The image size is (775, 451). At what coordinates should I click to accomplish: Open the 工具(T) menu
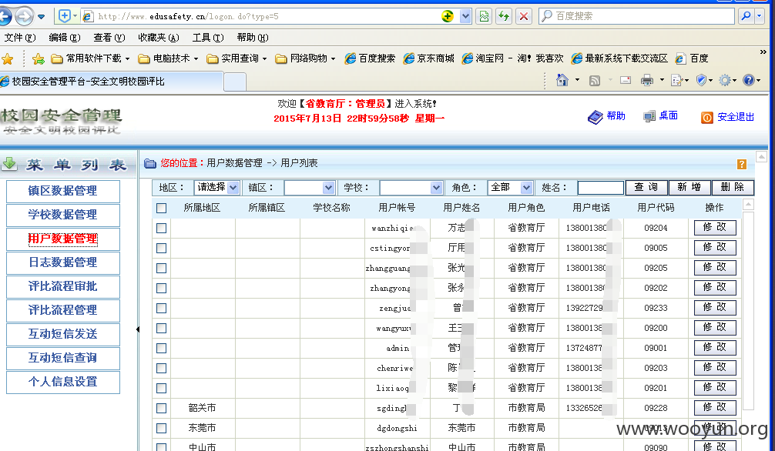207,38
